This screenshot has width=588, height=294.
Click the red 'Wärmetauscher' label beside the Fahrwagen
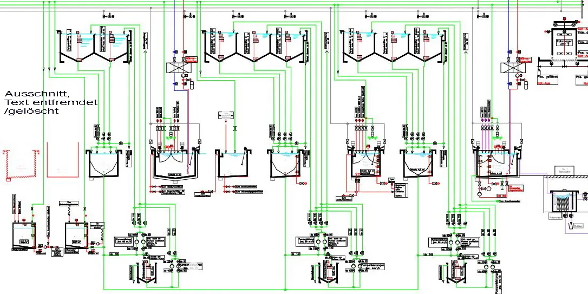524,59
